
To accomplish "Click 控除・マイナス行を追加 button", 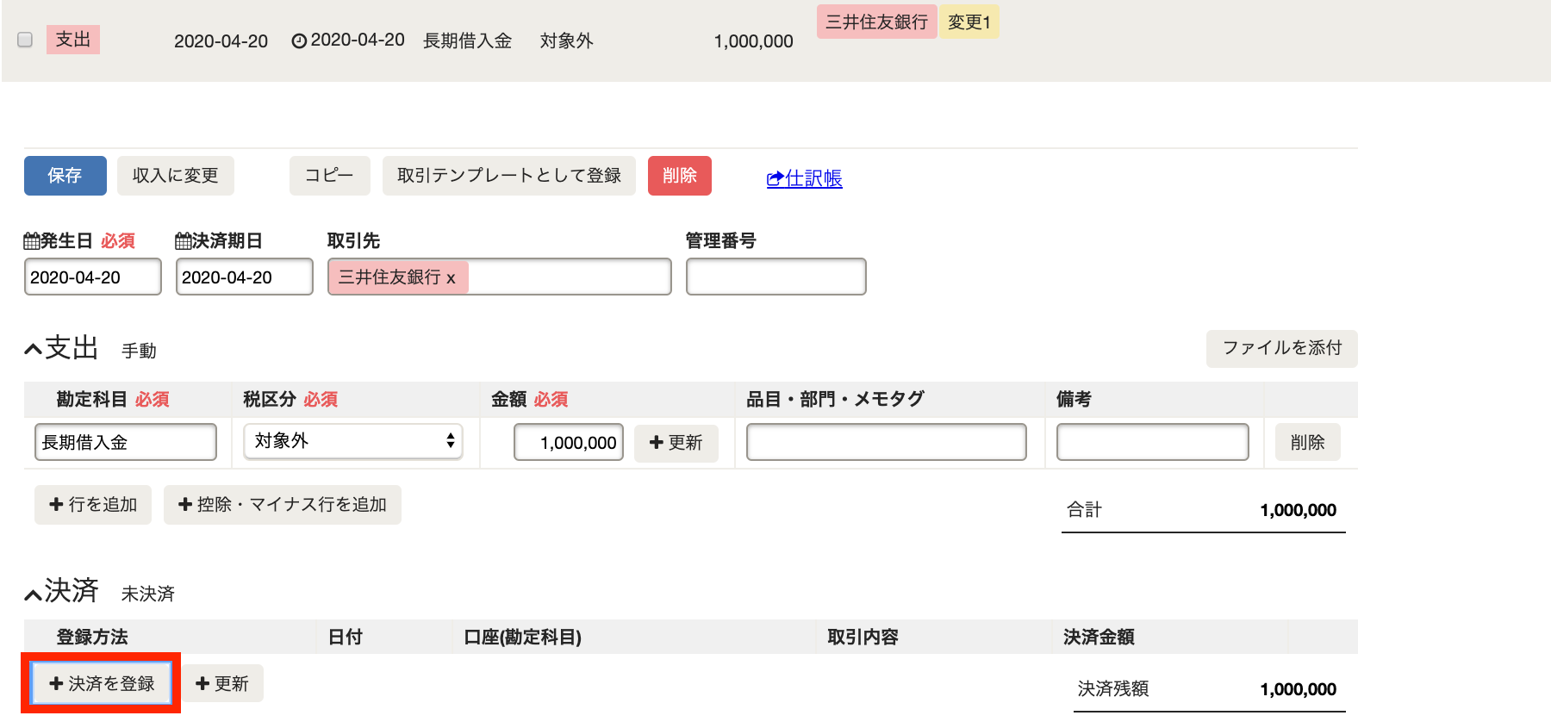I will 283,505.
